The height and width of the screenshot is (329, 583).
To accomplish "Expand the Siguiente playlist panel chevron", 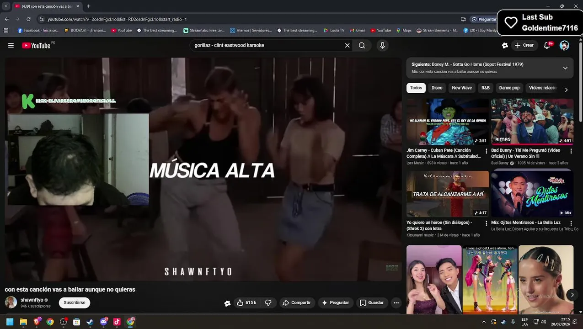I will pyautogui.click(x=565, y=68).
